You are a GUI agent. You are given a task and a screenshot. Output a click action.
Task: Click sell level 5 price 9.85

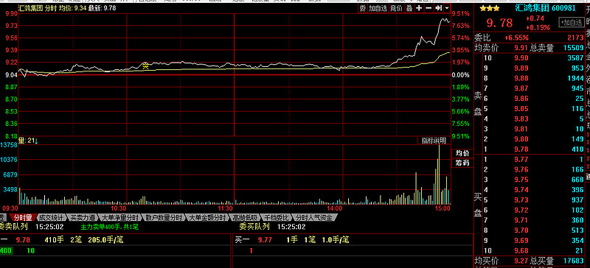[x=521, y=109]
